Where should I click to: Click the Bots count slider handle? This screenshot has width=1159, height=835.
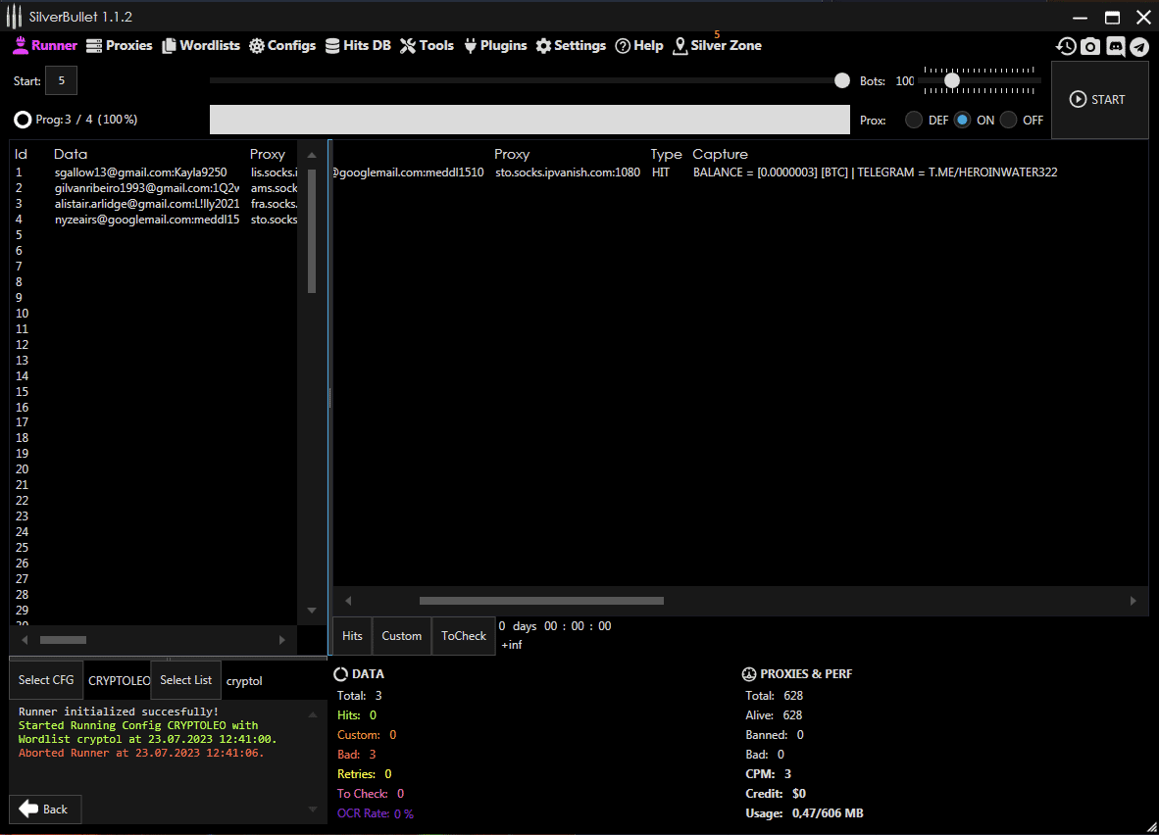click(951, 80)
